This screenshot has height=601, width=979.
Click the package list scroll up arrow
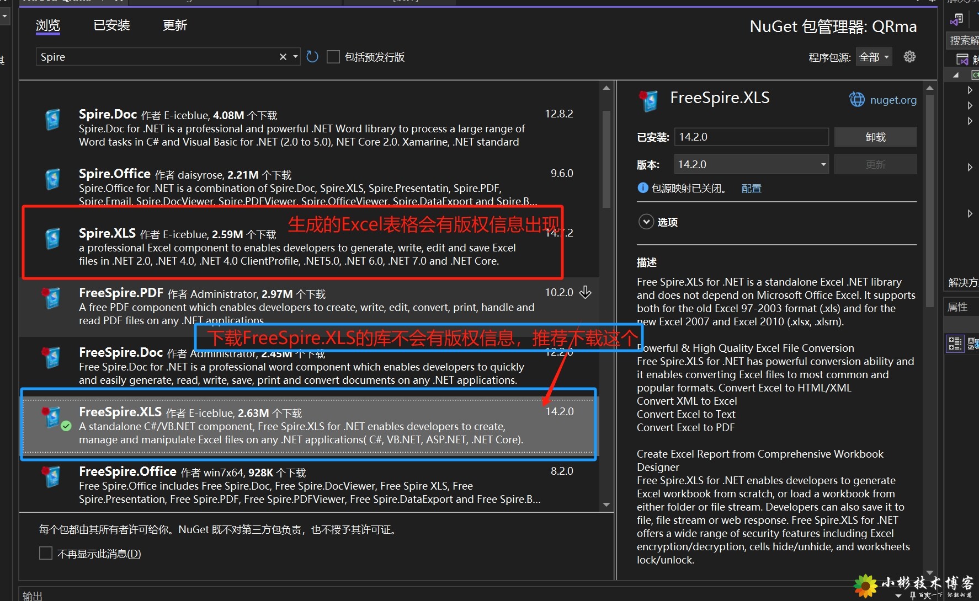(x=606, y=88)
